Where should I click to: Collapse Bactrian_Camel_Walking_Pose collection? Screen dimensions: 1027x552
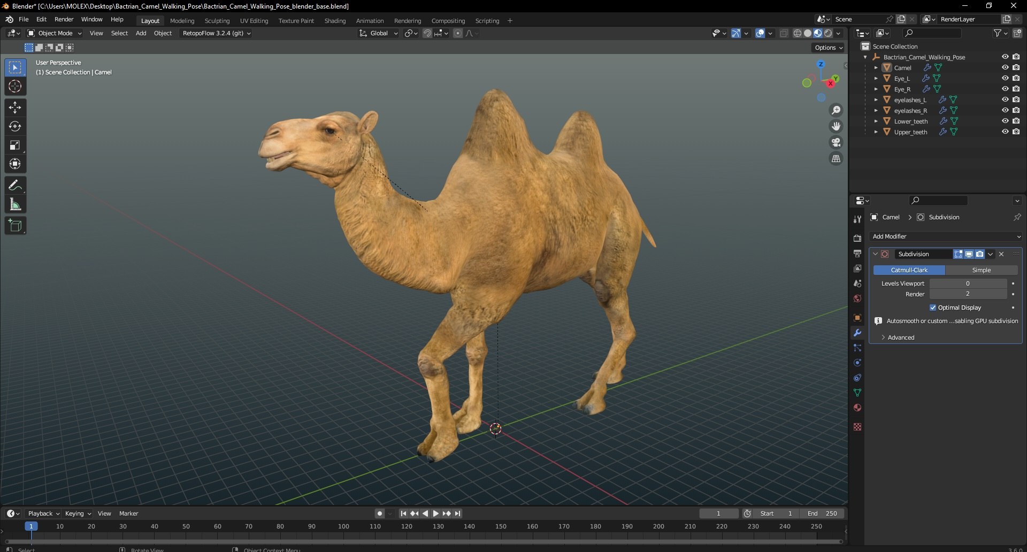coord(865,57)
